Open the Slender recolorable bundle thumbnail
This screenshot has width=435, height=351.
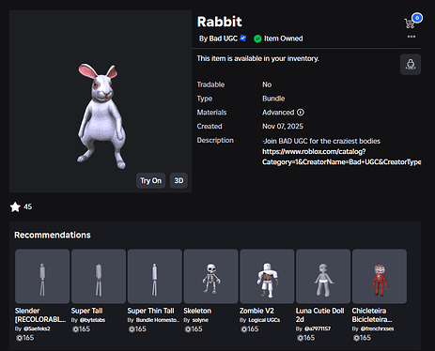point(42,276)
